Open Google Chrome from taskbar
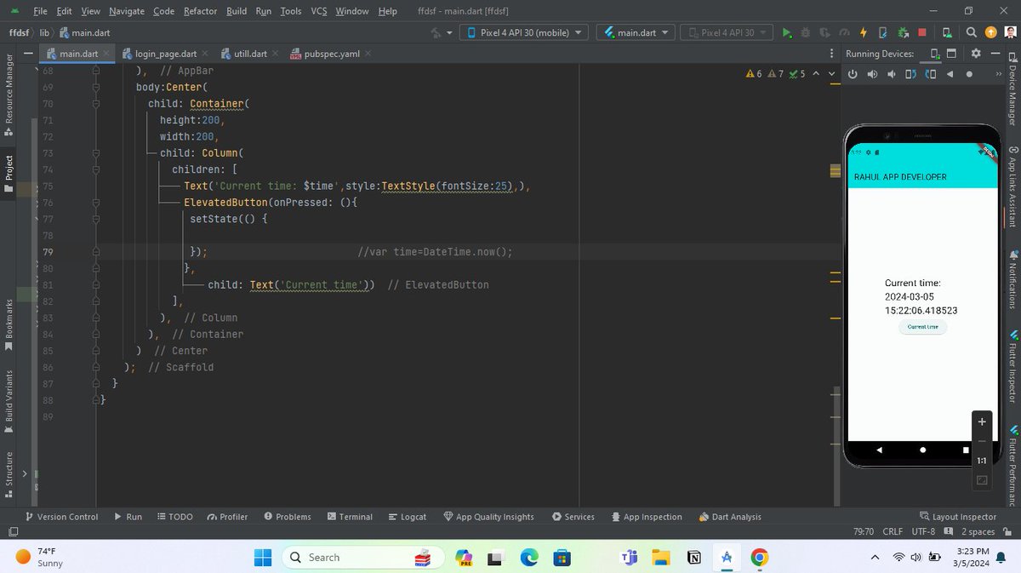This screenshot has width=1021, height=573. [x=760, y=557]
